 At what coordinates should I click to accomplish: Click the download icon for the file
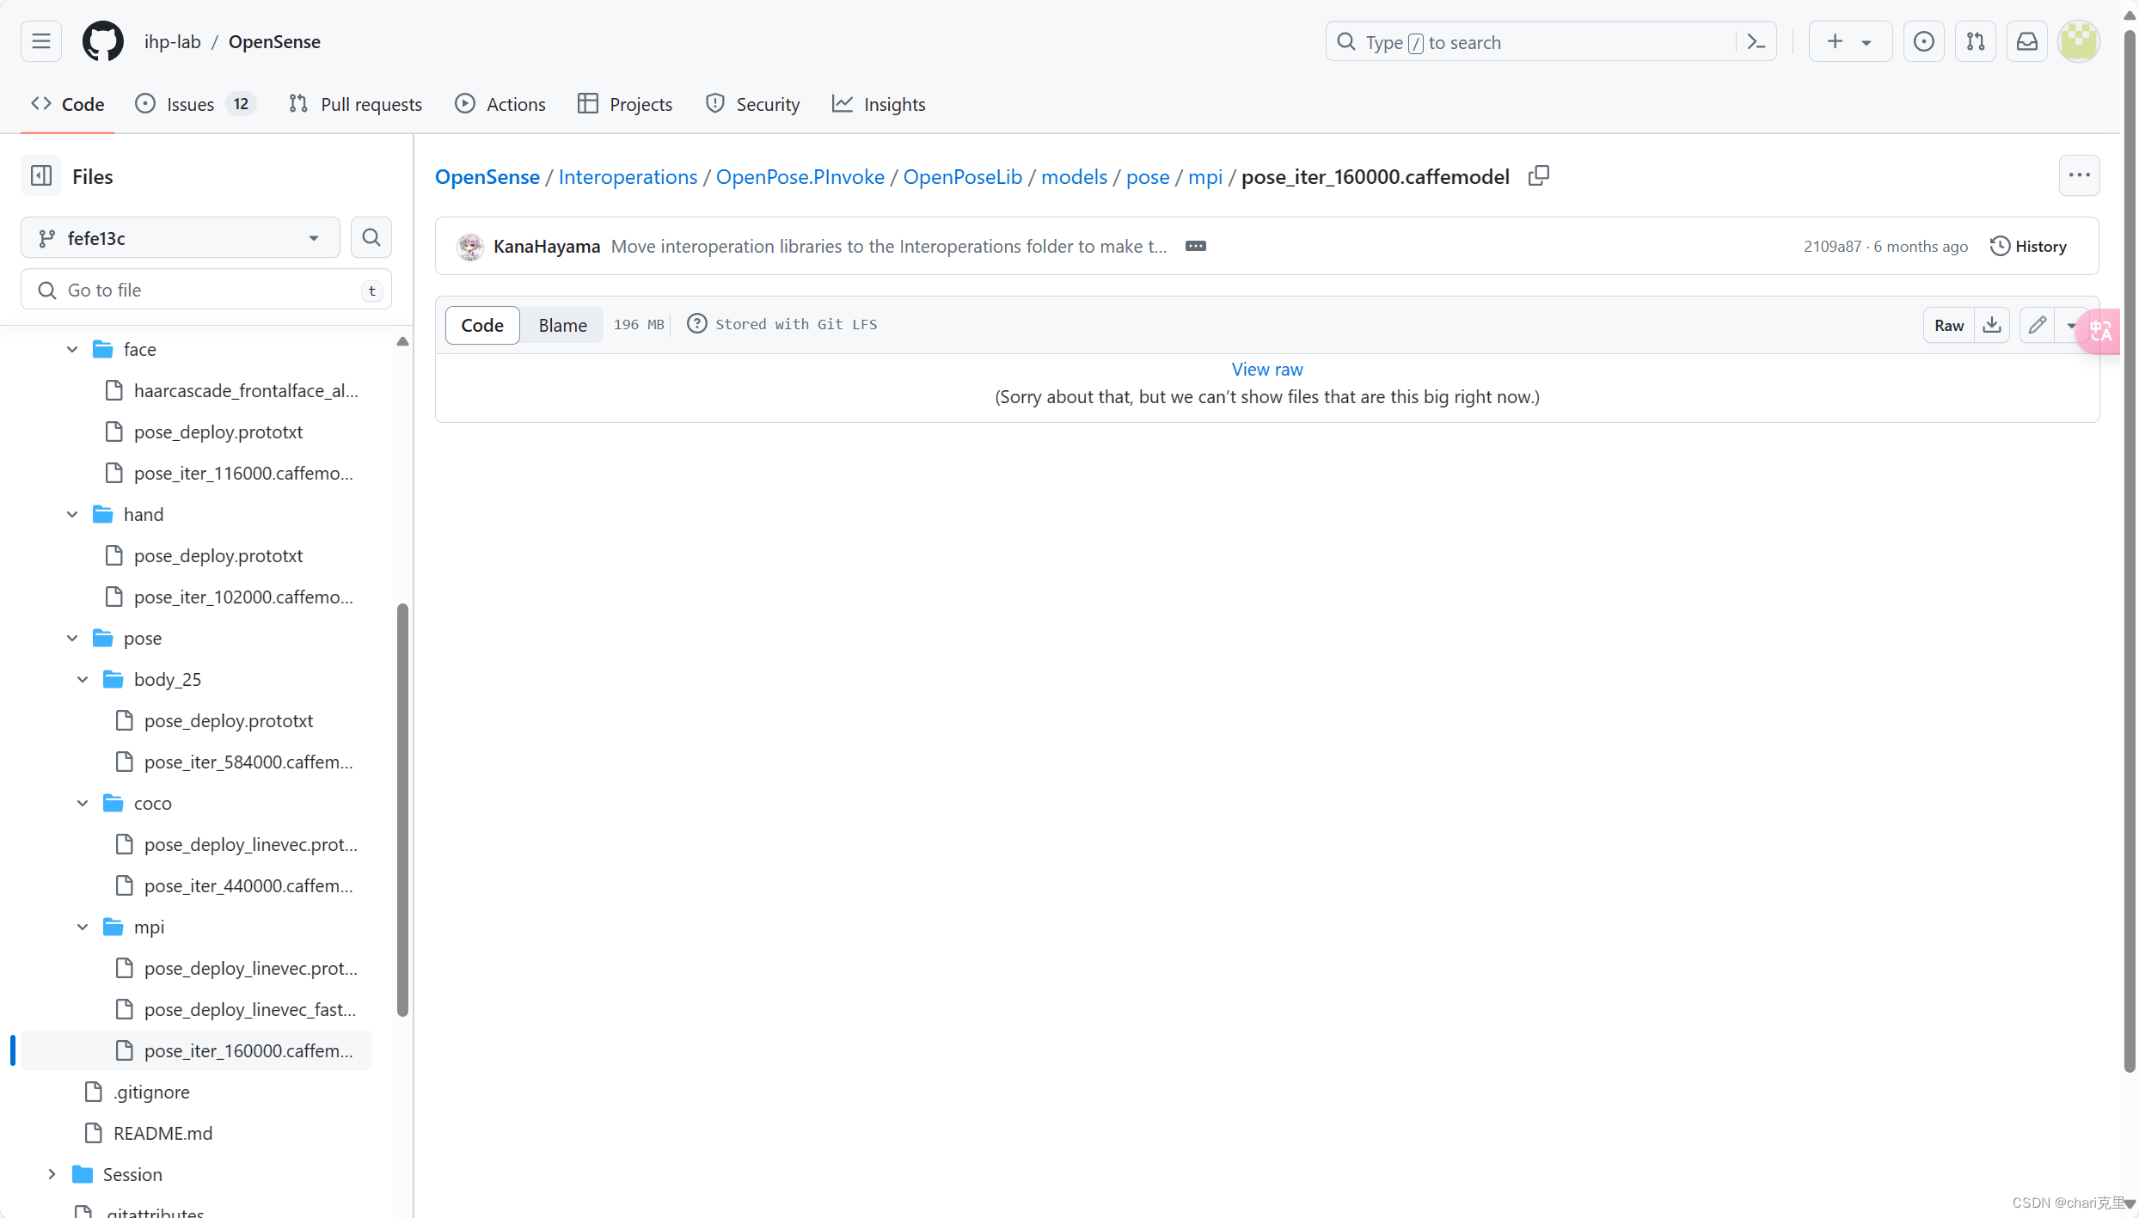1992,325
